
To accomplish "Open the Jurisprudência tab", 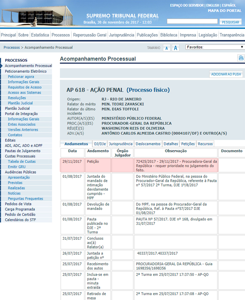I will point(121,144).
